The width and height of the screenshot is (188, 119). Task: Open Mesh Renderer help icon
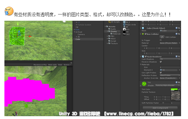tap(177, 56)
